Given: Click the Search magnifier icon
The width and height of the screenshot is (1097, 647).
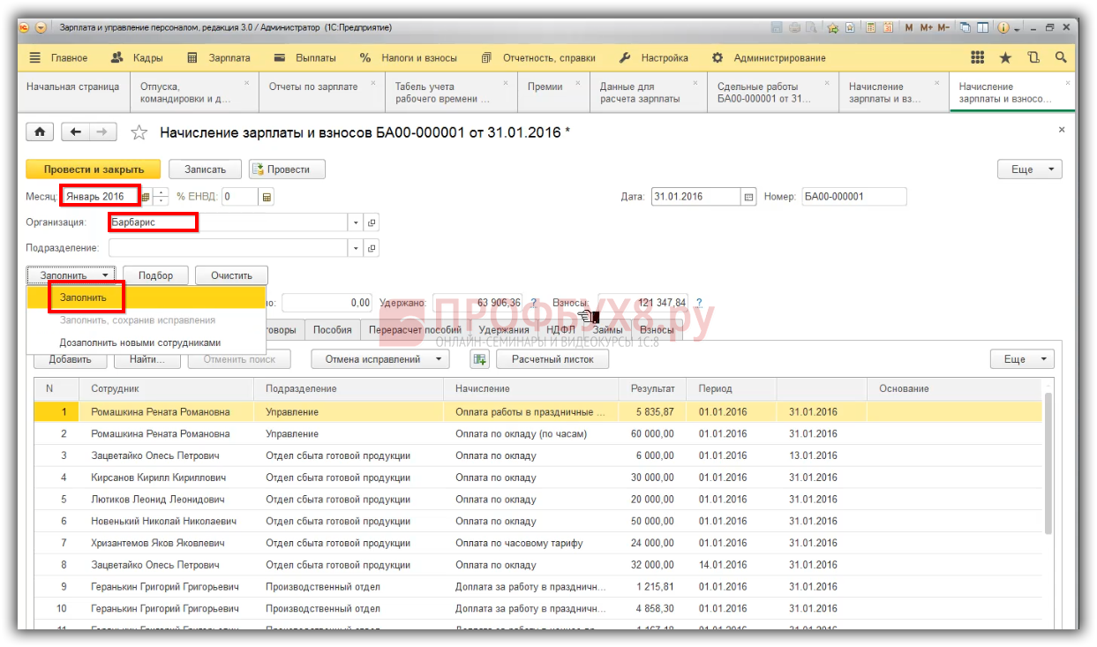Looking at the screenshot, I should coord(1061,57).
